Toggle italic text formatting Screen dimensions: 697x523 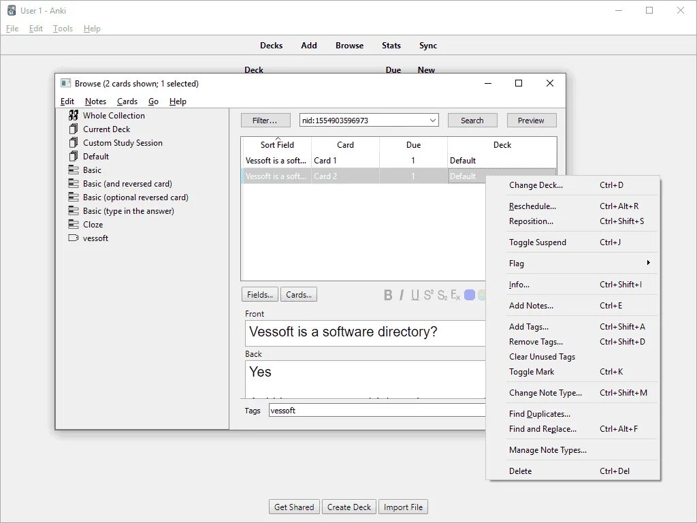[x=402, y=295]
